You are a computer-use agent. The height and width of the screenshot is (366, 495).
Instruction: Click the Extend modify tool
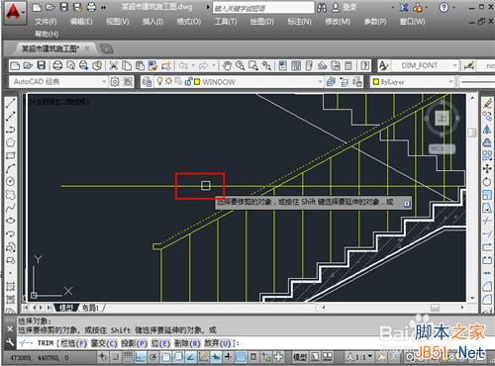click(487, 233)
